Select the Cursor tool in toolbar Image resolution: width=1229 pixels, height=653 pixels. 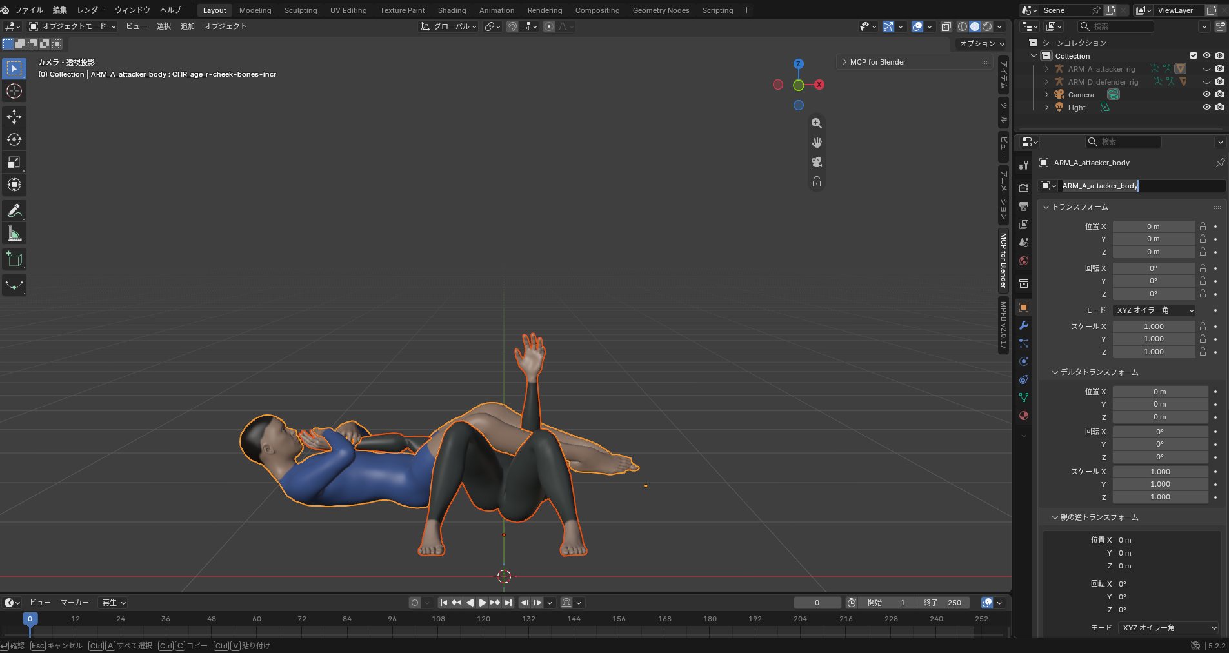click(x=14, y=91)
